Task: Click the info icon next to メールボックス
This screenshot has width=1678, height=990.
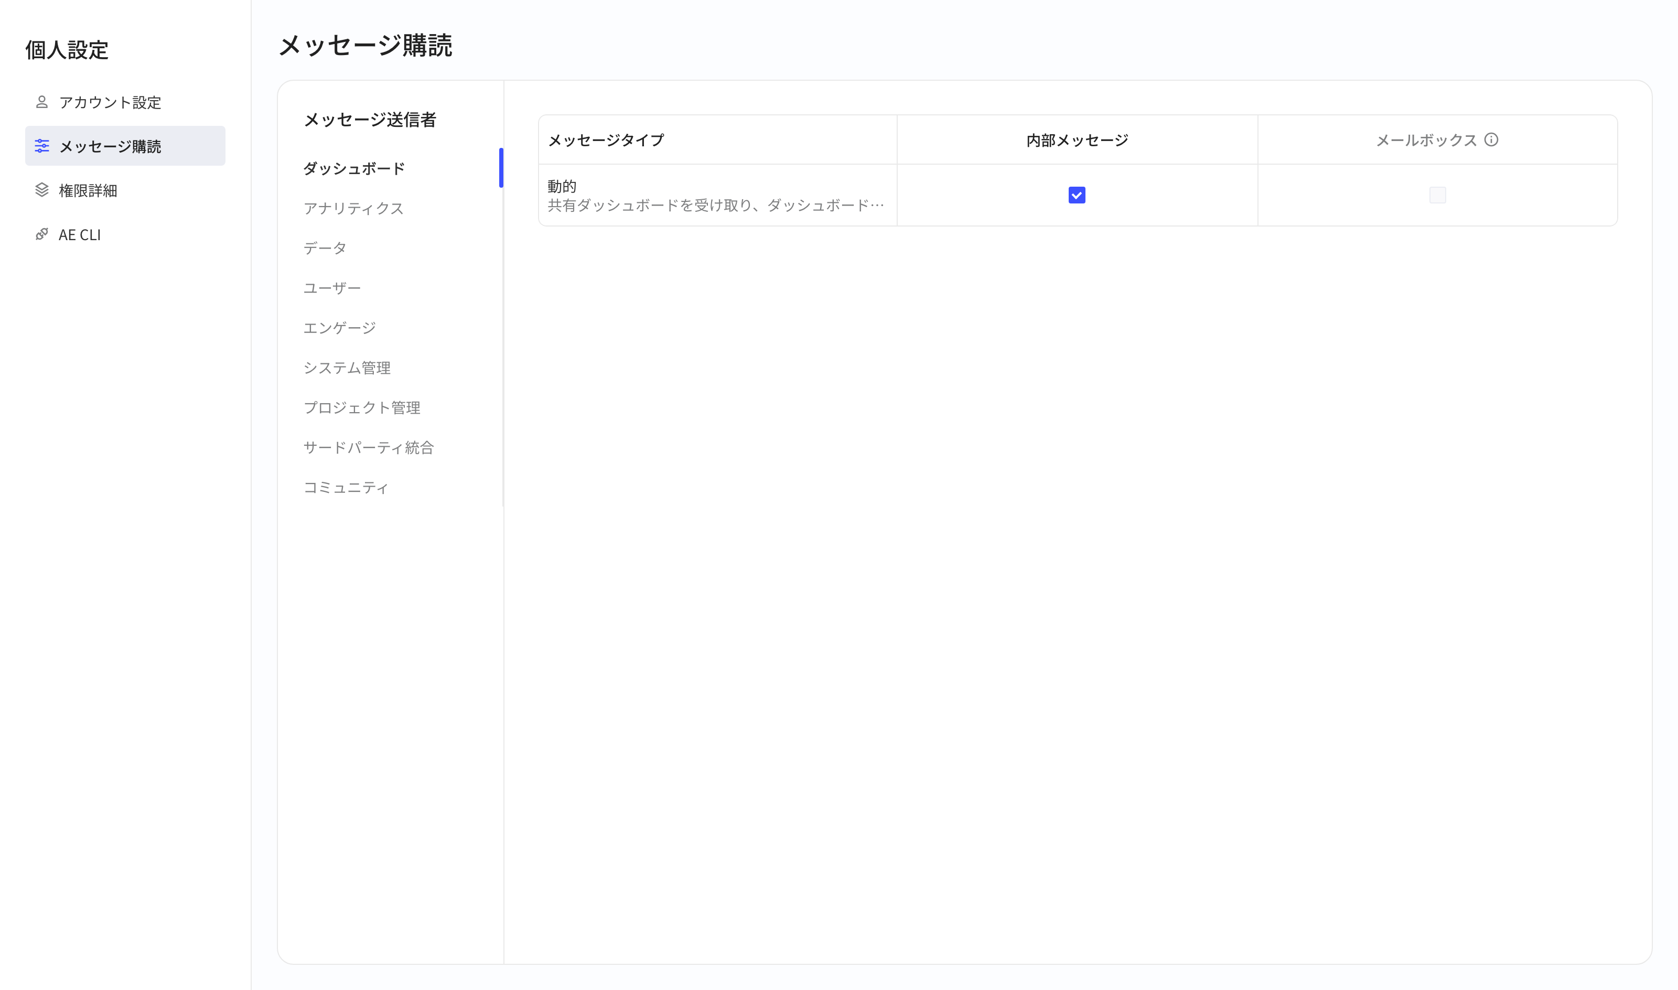Action: coord(1491,139)
